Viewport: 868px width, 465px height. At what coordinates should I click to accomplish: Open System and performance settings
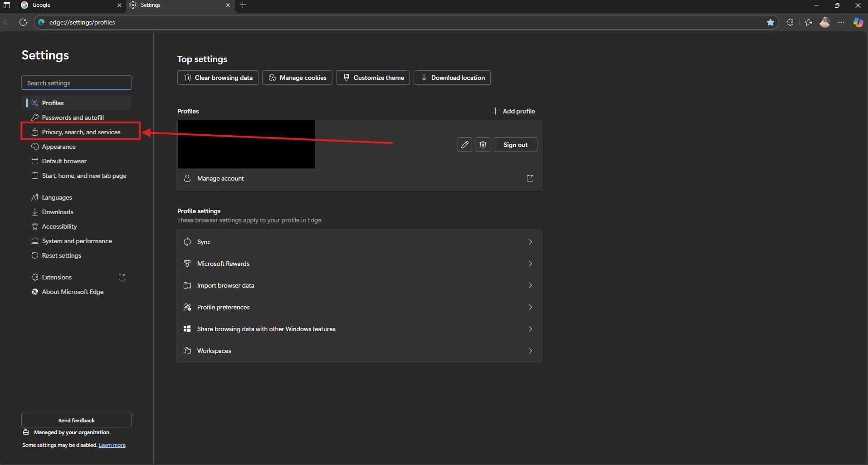click(x=76, y=241)
